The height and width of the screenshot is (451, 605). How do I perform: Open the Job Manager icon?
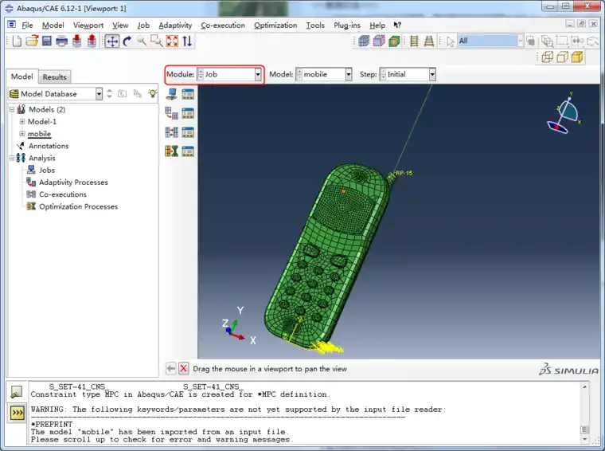click(188, 94)
